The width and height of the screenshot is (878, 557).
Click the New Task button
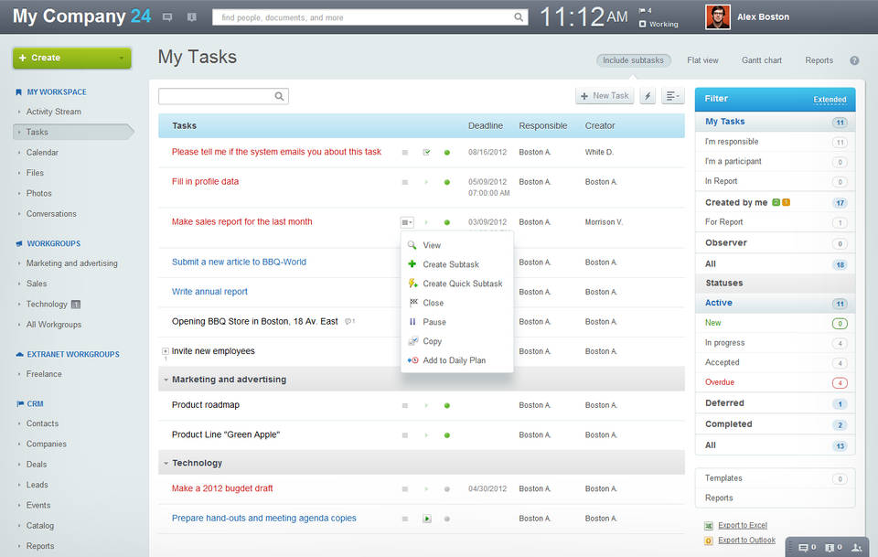pos(605,96)
